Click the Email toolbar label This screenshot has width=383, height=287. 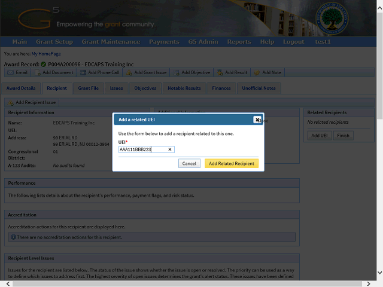[x=22, y=72]
